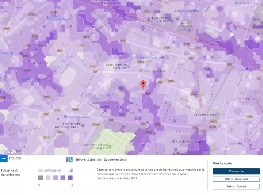Click the Google logo on the map
Viewport: 263px width, 195px height.
pos(9,151)
